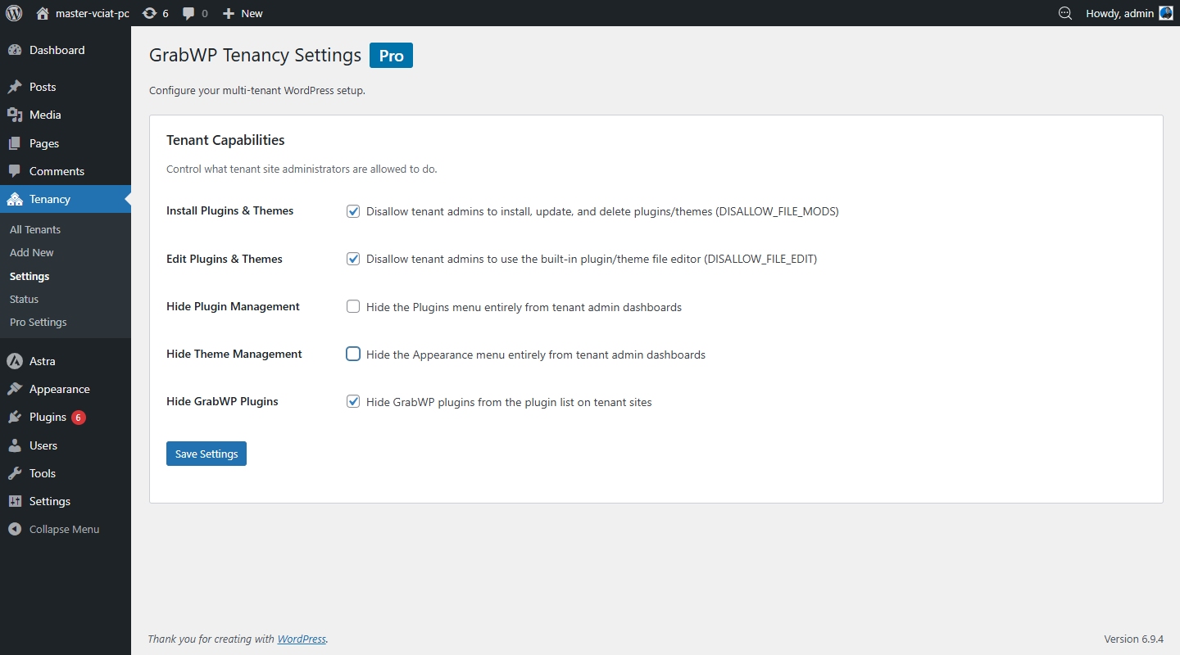Open All Tenants under Tenancy
The height and width of the screenshot is (655, 1180).
35,229
